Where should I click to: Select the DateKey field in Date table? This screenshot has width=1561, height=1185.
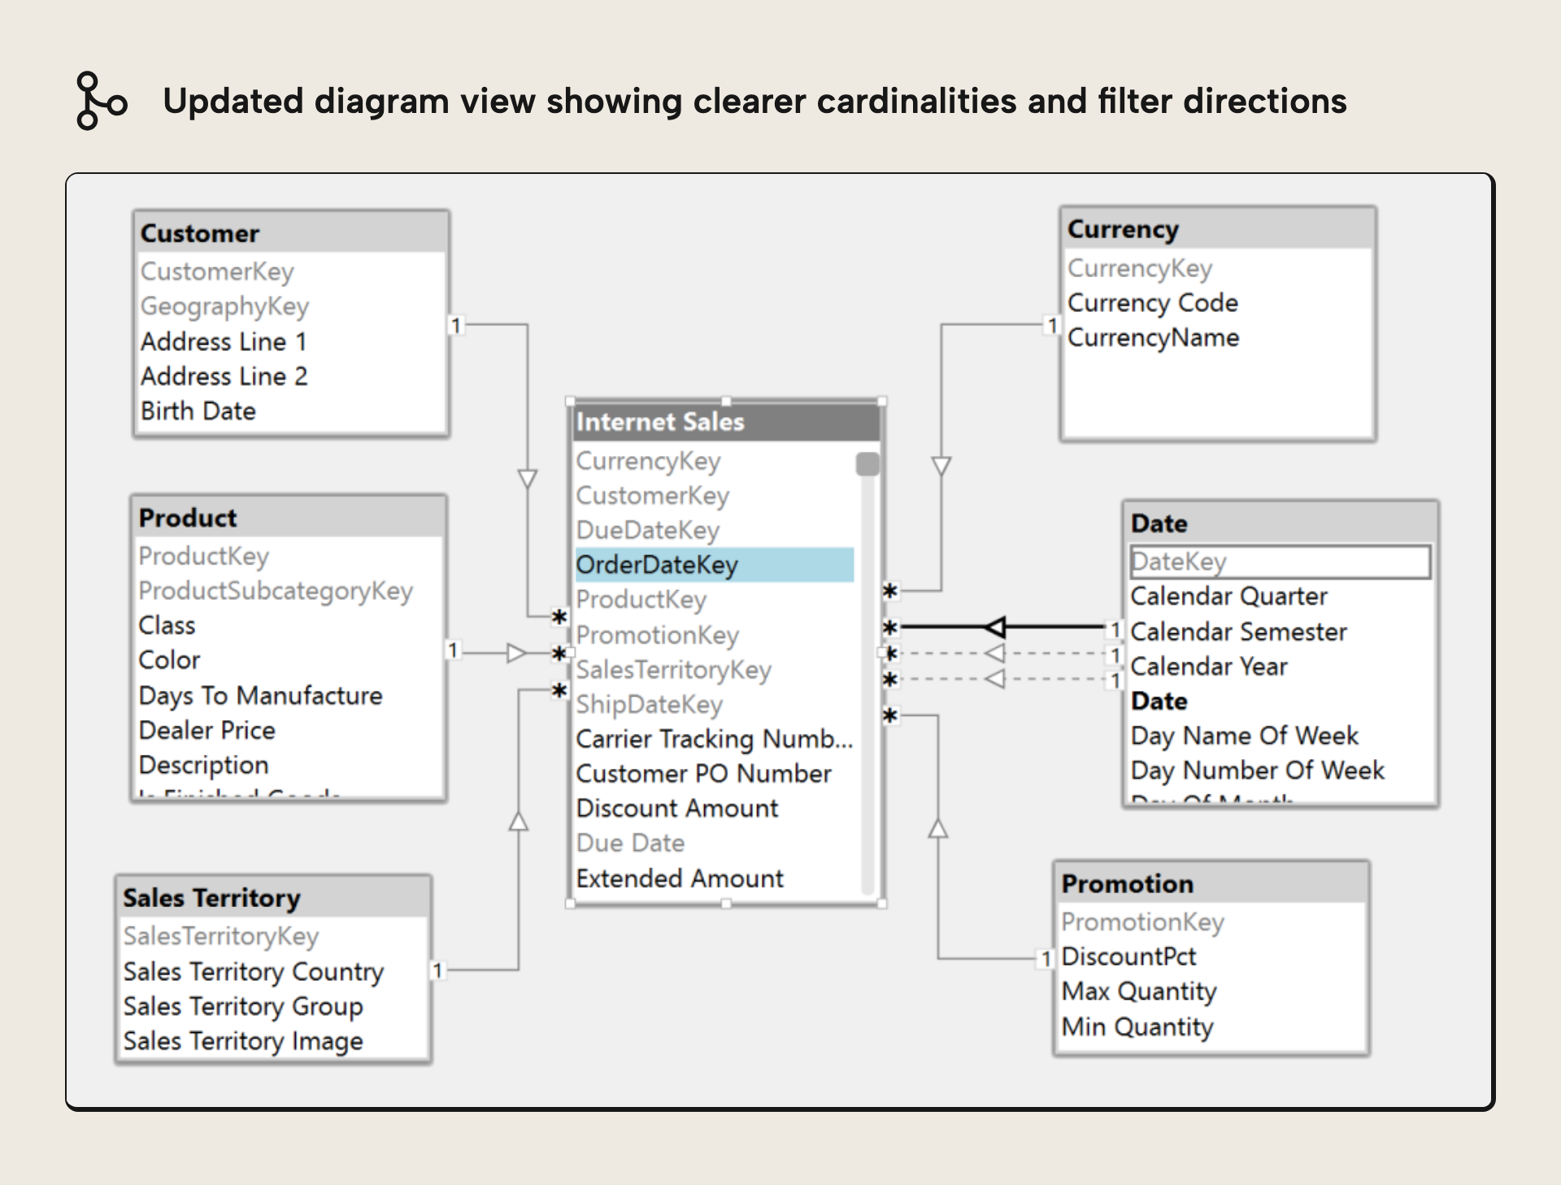coord(1281,562)
